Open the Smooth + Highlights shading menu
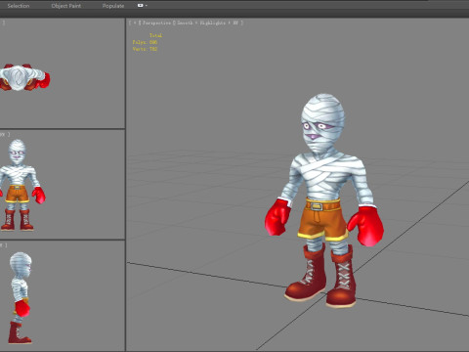 tap(207, 22)
